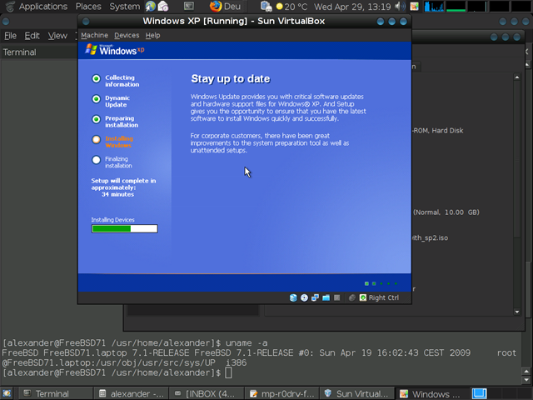The height and width of the screenshot is (400, 533).
Task: Click the Finalizing installation step indicator
Action: click(97, 159)
